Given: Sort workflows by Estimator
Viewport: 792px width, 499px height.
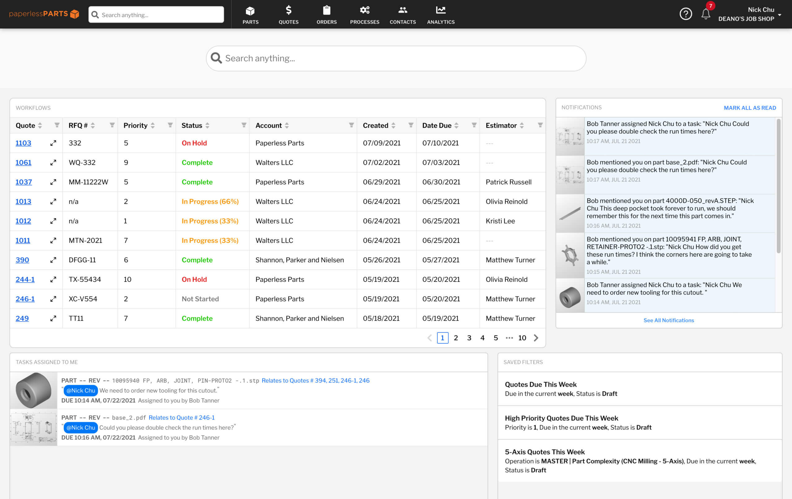Looking at the screenshot, I should click(522, 125).
